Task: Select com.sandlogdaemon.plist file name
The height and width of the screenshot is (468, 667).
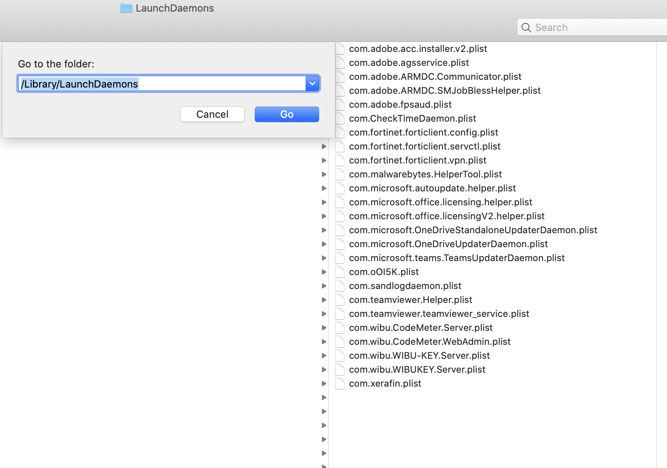Action: pyautogui.click(x=405, y=286)
